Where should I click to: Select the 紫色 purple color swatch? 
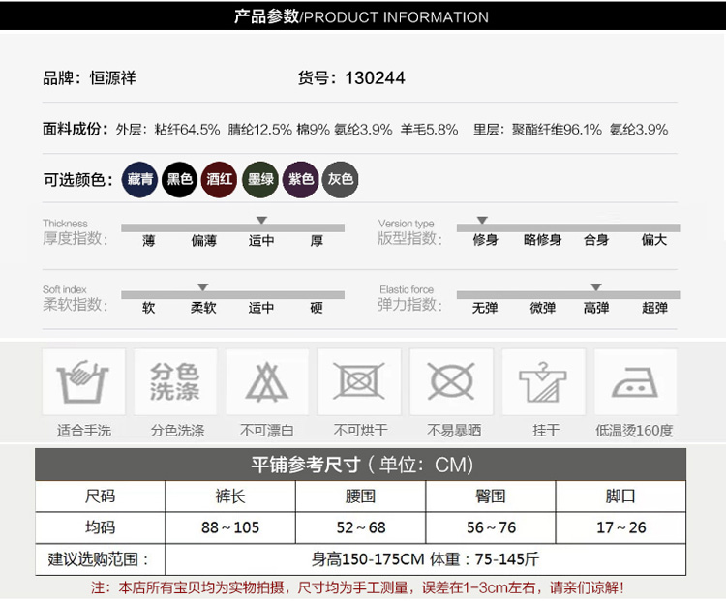(x=301, y=179)
